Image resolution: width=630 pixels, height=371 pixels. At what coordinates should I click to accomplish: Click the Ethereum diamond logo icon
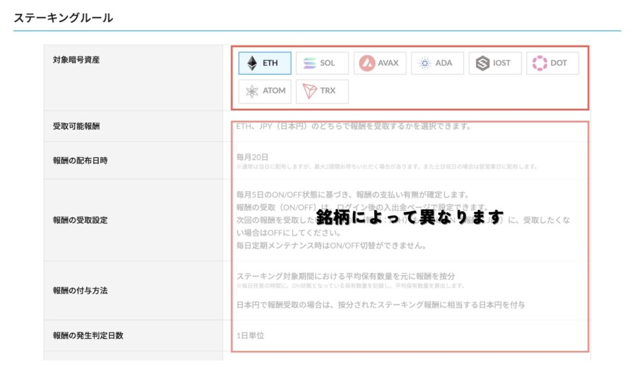coord(252,63)
